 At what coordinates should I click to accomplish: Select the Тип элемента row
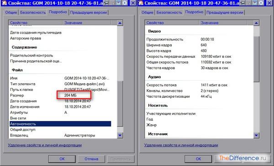click(x=60, y=84)
